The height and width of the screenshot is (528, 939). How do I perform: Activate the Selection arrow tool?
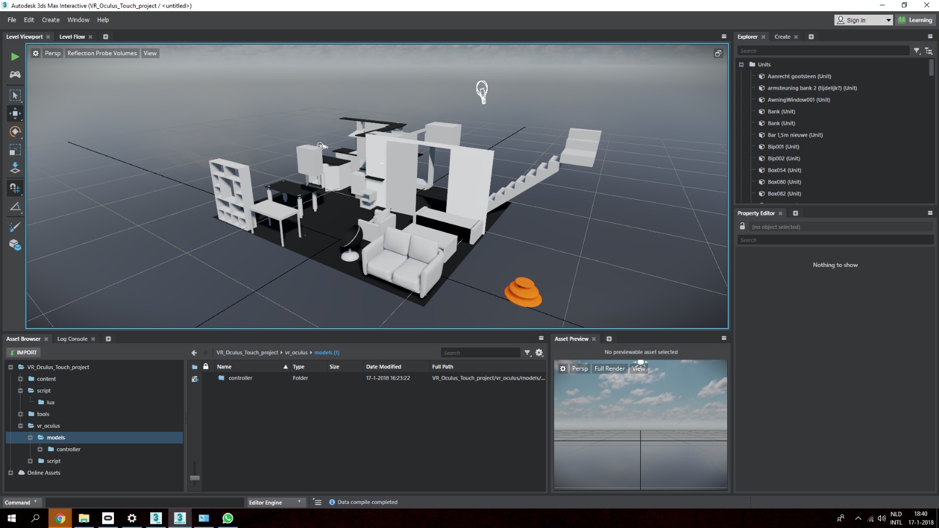pyautogui.click(x=15, y=95)
